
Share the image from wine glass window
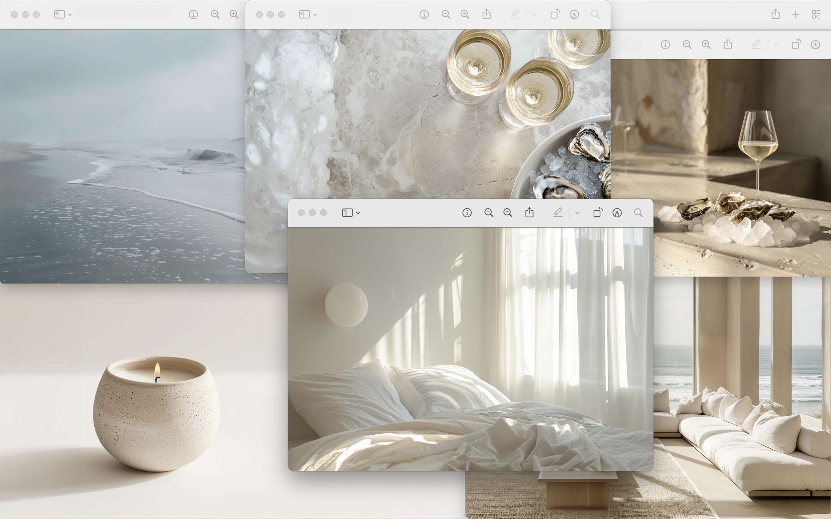[x=728, y=44]
